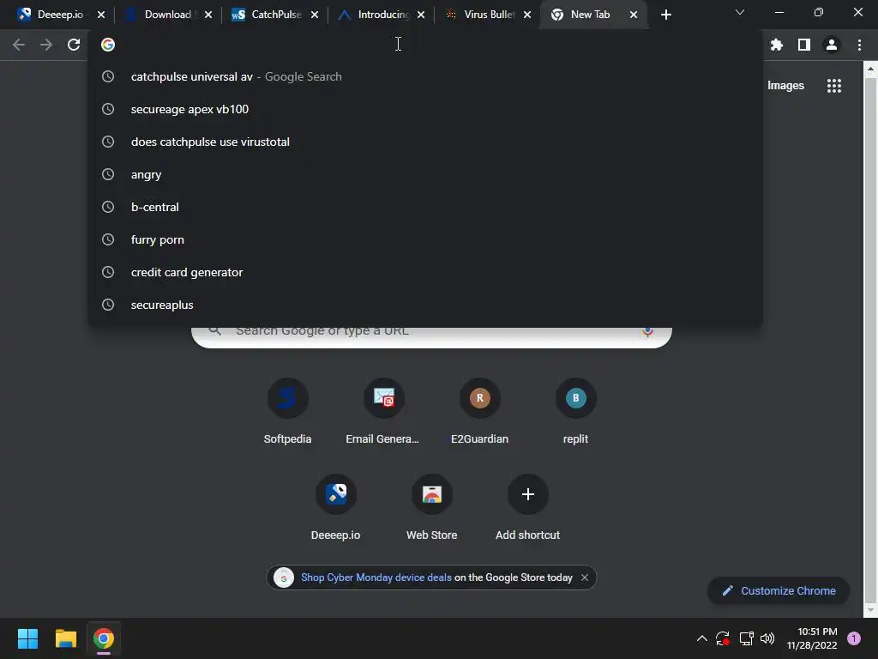This screenshot has height=659, width=878.
Task: Click Add shortcut plus button
Action: 527,494
